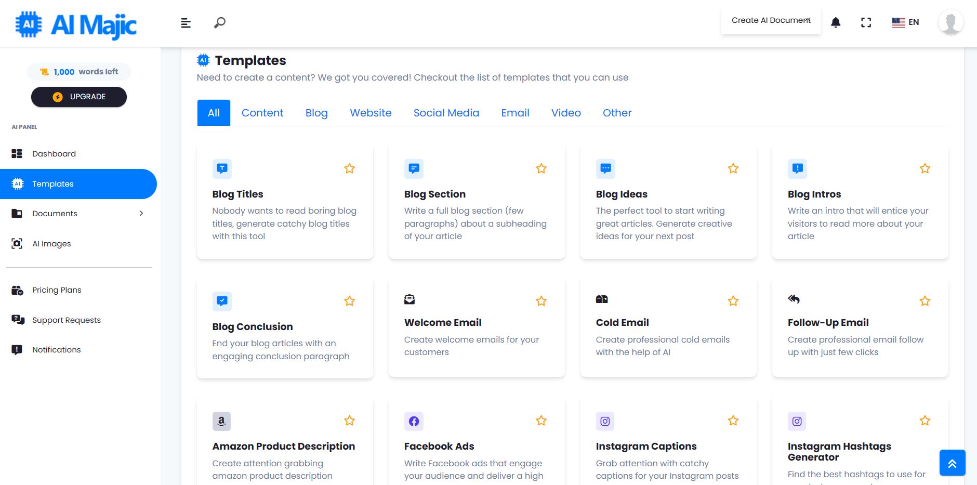977x485 pixels.
Task: Click the notification bell icon
Action: click(x=836, y=22)
